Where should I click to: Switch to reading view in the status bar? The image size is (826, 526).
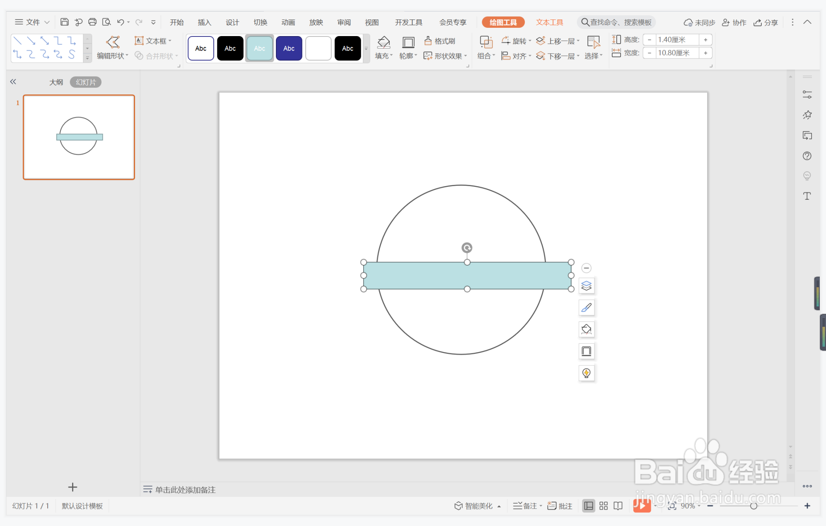click(x=618, y=506)
